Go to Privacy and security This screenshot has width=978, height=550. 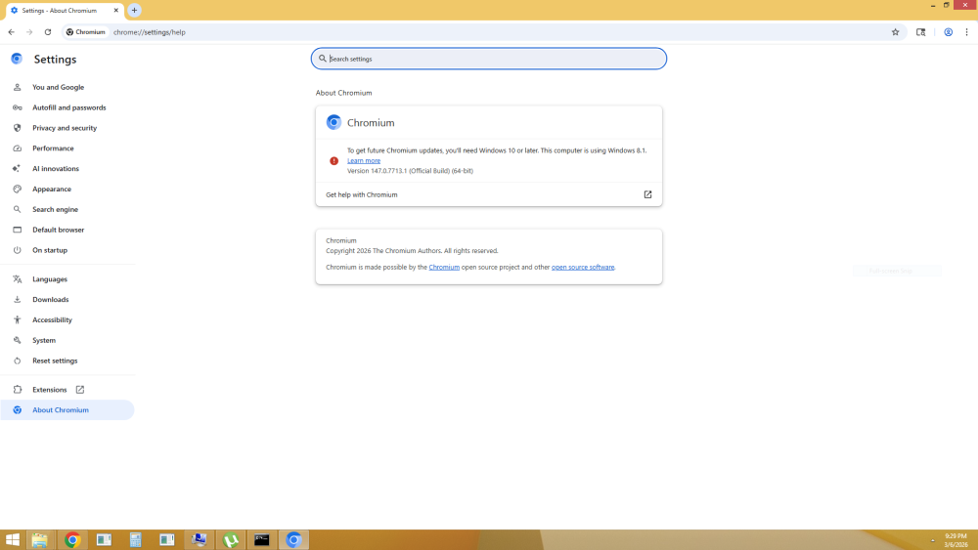(x=65, y=128)
